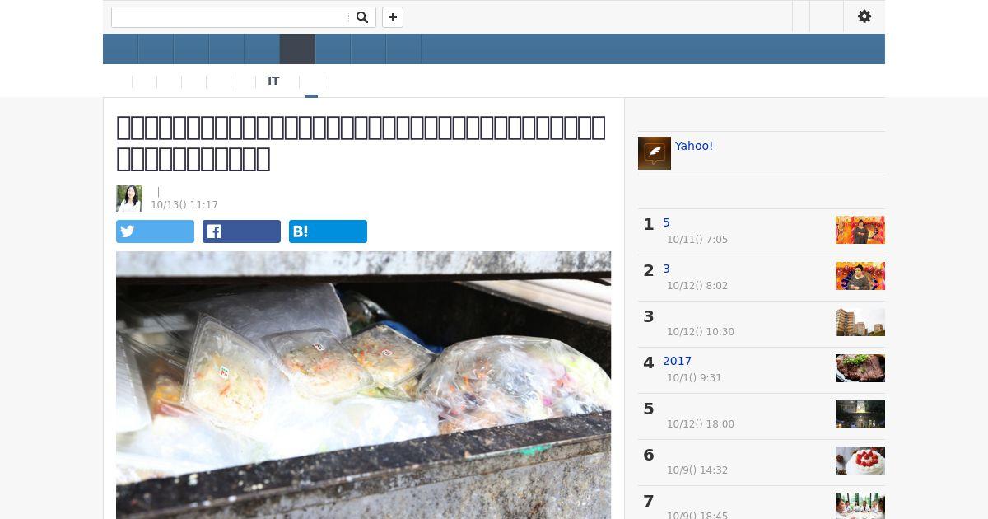Click ranking date "10/9() 14:32"

pos(697,470)
